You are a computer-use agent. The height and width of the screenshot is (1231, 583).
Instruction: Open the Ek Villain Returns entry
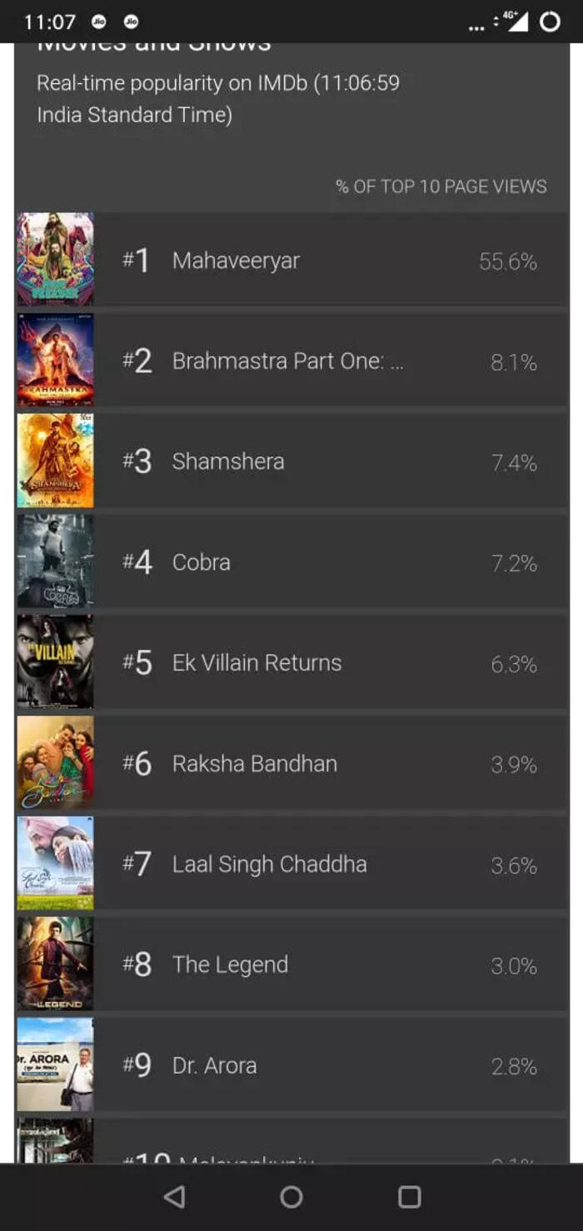point(291,662)
